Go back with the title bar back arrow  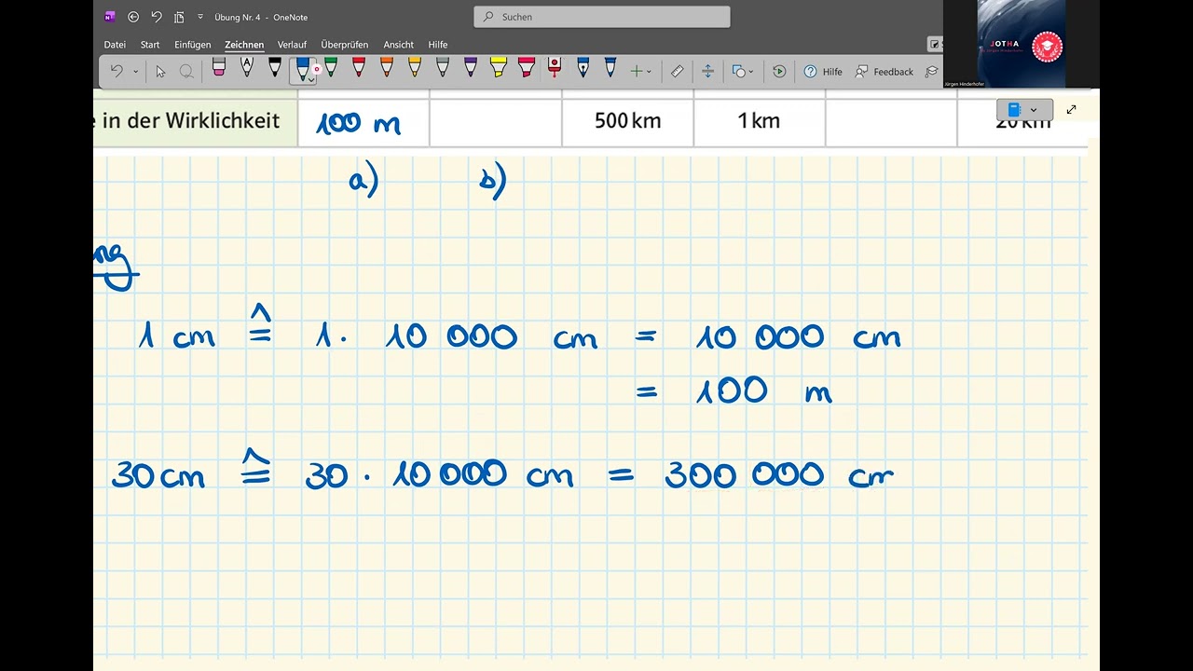pos(133,17)
